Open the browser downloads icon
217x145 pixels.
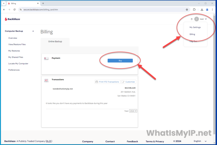click(202, 10)
